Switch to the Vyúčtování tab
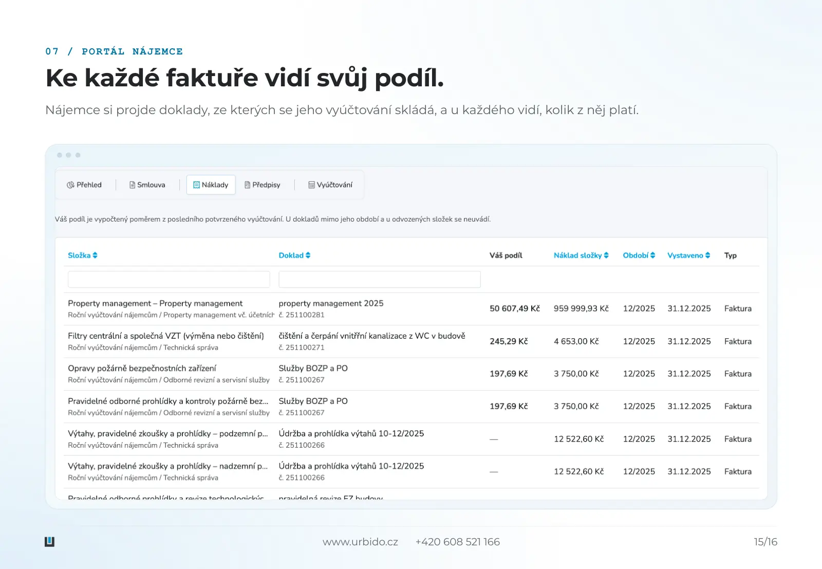Image resolution: width=822 pixels, height=569 pixels. 330,185
